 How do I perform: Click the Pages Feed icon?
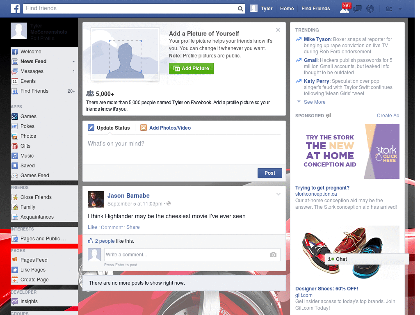[x=15, y=260]
